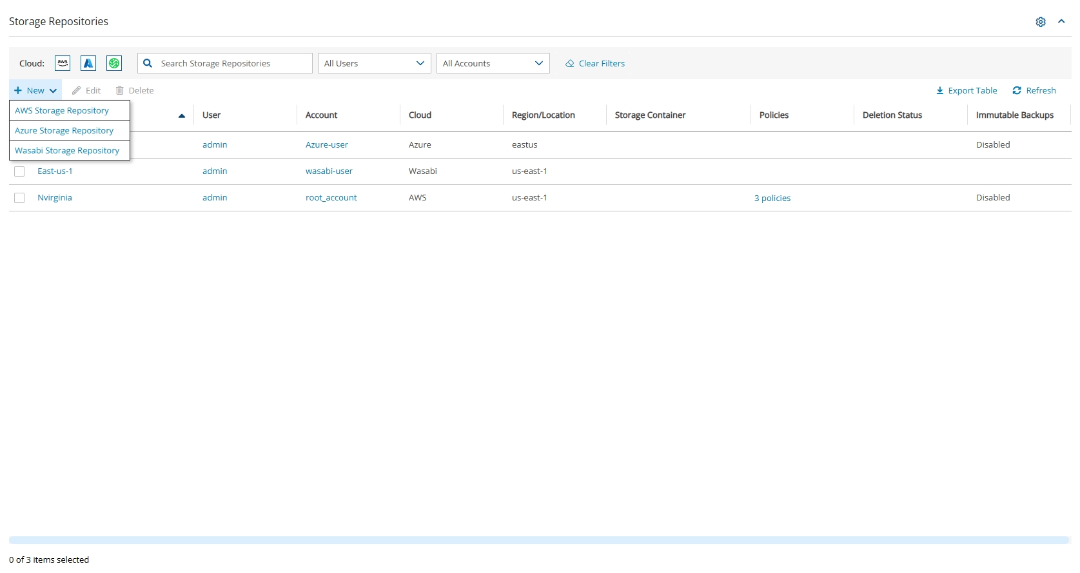Click the Clear Filters eraser icon
Image resolution: width=1080 pixels, height=573 pixels.
point(570,64)
